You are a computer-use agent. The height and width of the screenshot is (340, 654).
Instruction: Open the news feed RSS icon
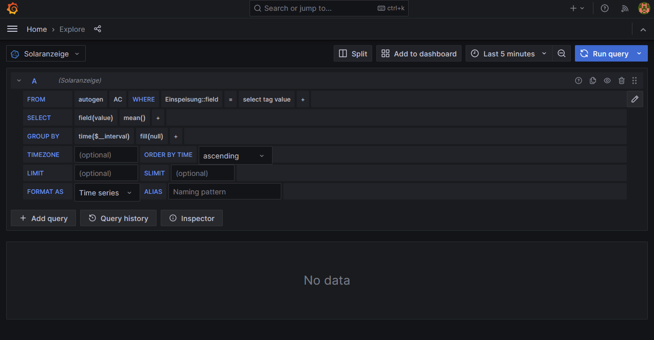625,8
